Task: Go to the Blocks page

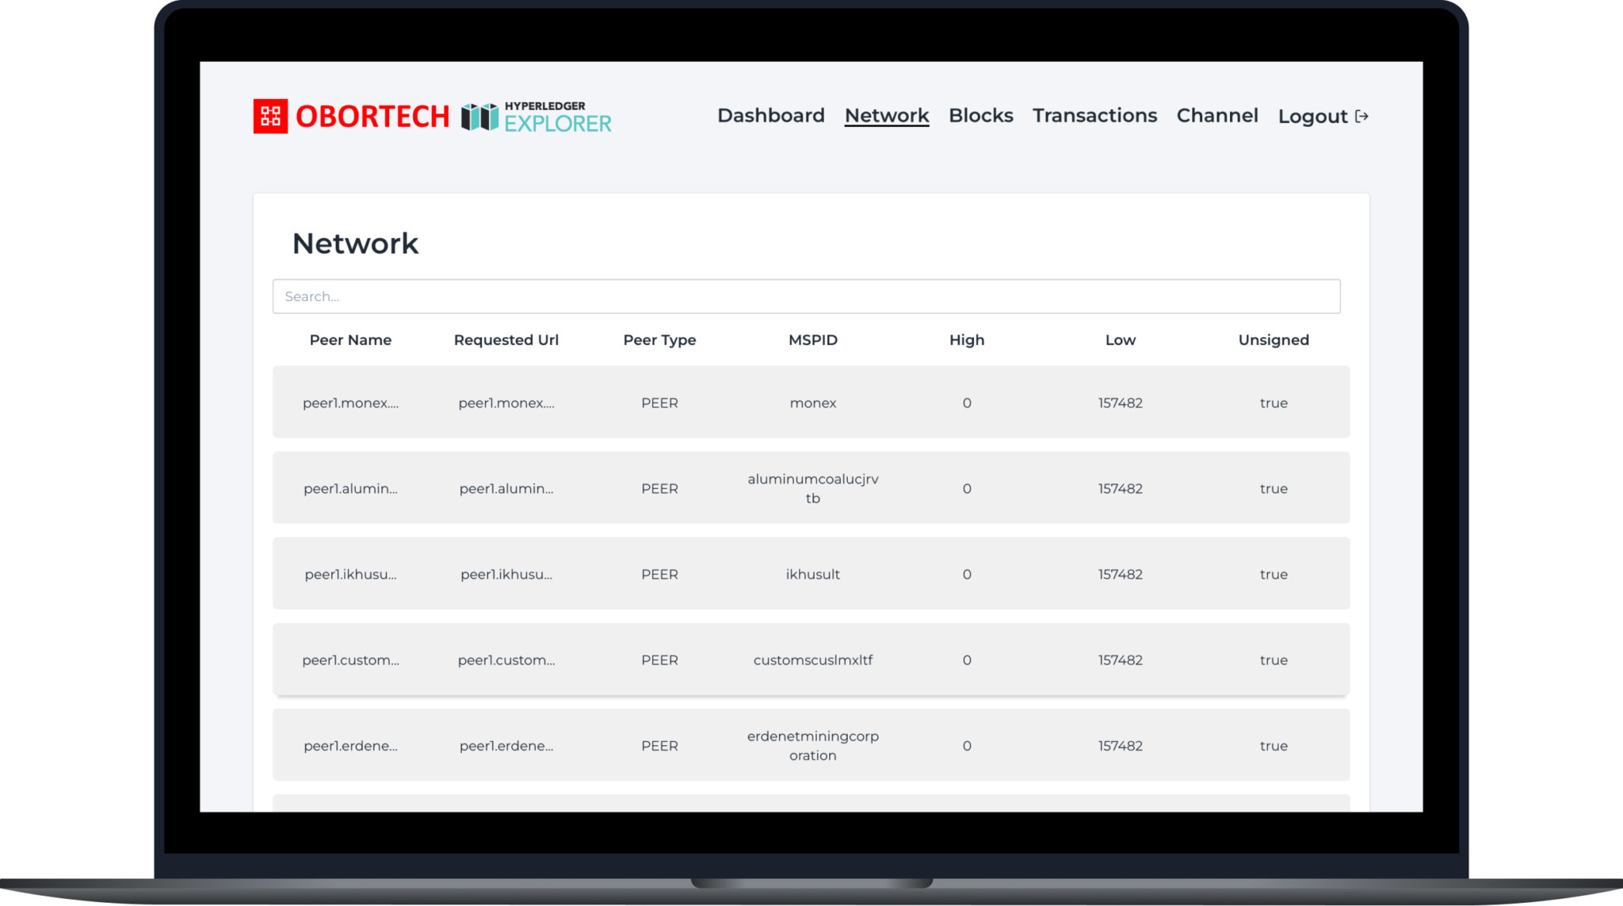Action: tap(981, 116)
